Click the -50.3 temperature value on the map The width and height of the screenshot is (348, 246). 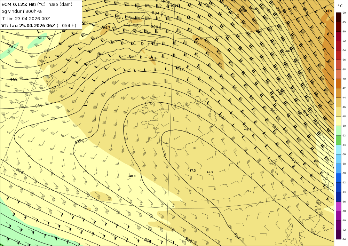pyautogui.click(x=41, y=38)
